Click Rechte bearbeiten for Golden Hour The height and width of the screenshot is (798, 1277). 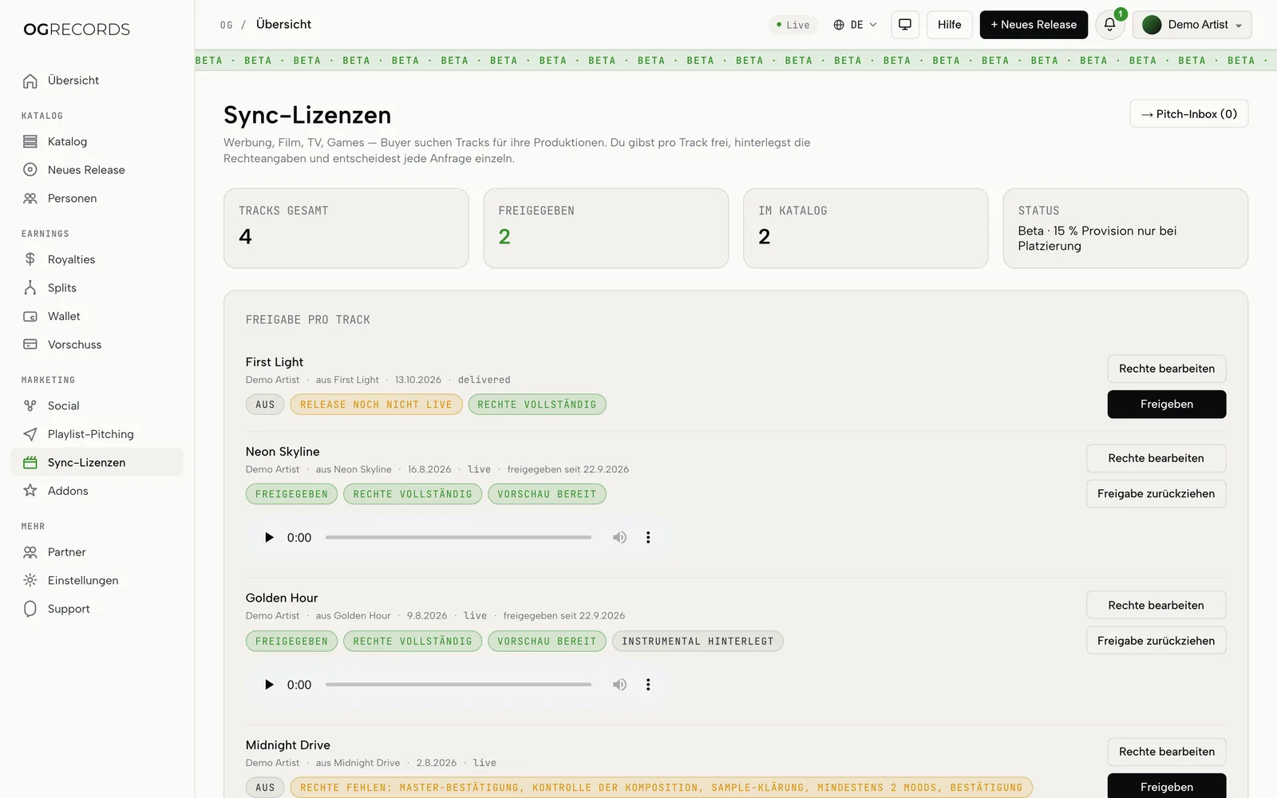click(x=1156, y=605)
